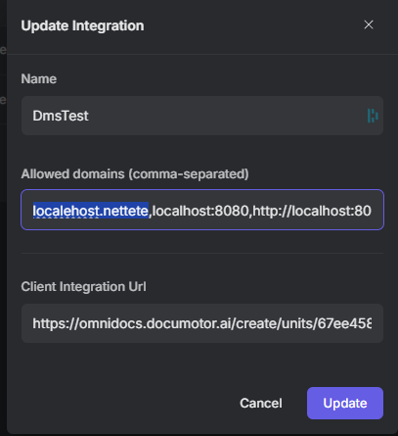
Task: Click the divider line below Allowed domains
Action: [x=202, y=253]
